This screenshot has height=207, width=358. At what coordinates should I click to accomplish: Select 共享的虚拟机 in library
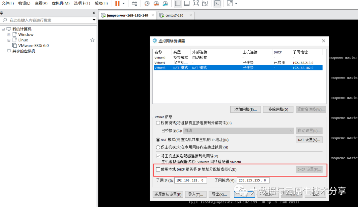pyautogui.click(x=24, y=51)
